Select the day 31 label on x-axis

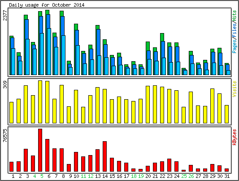point(227,176)
